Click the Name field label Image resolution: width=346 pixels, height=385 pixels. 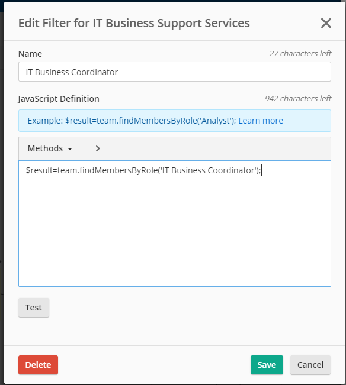point(30,54)
